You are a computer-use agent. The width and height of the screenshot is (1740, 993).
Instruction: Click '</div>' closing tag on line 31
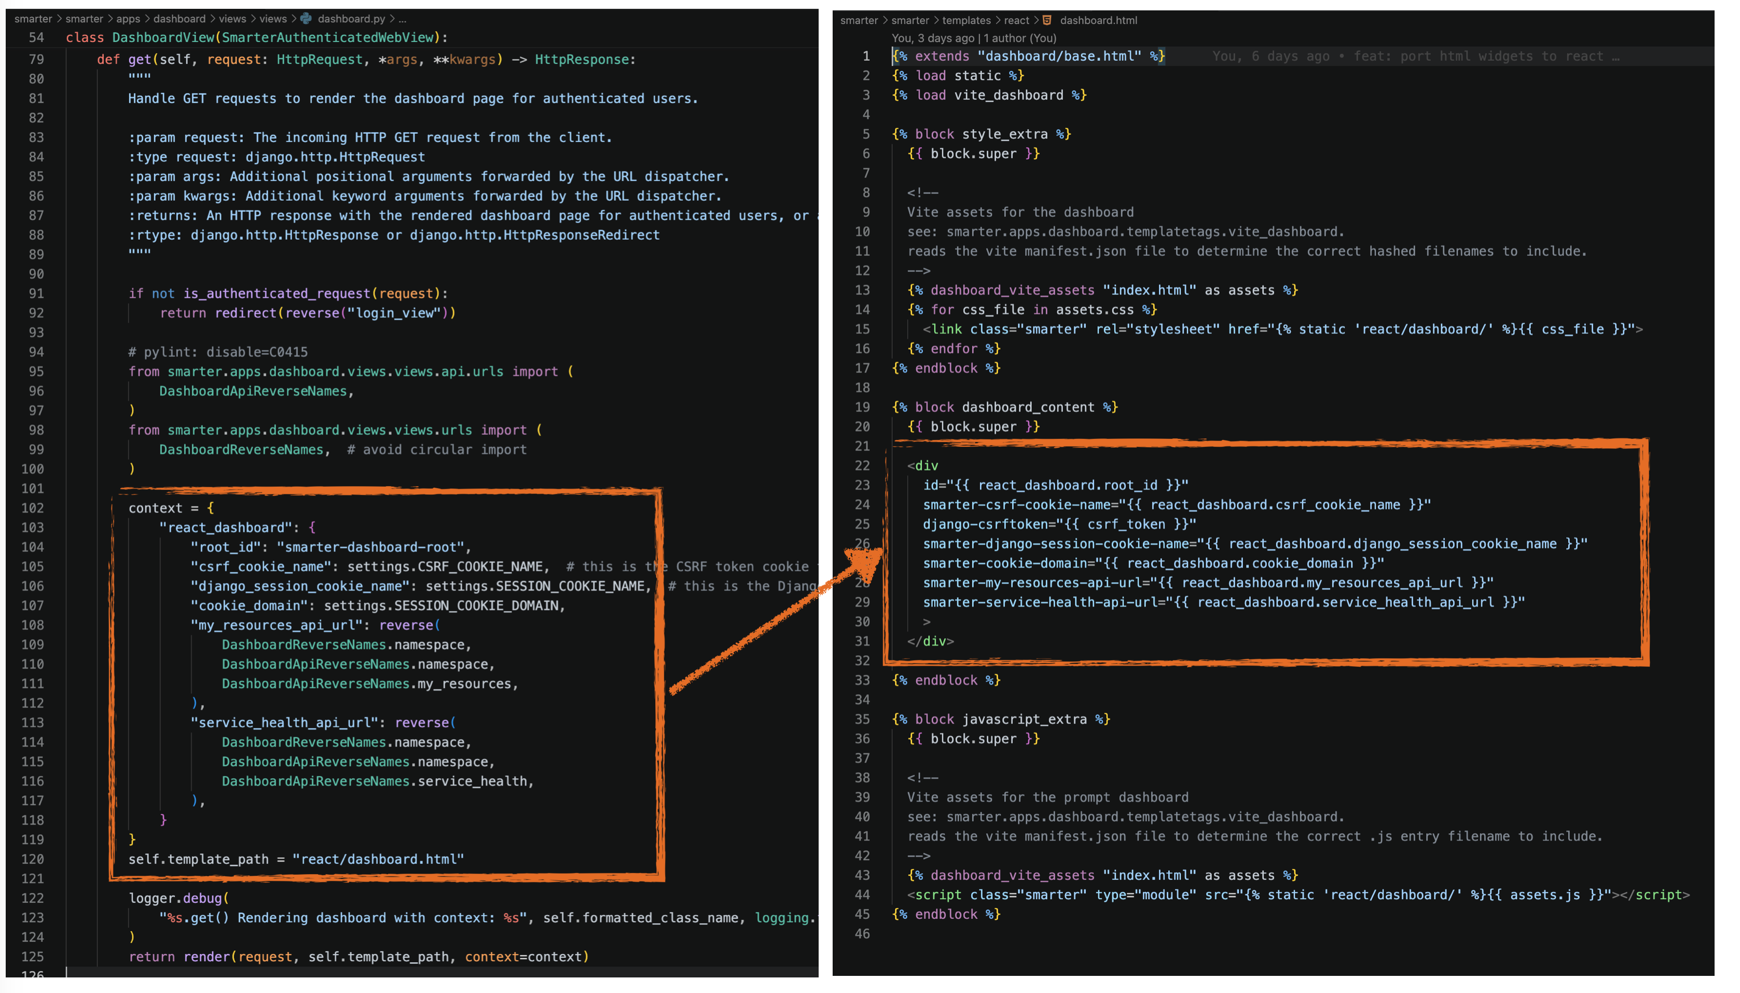click(930, 642)
